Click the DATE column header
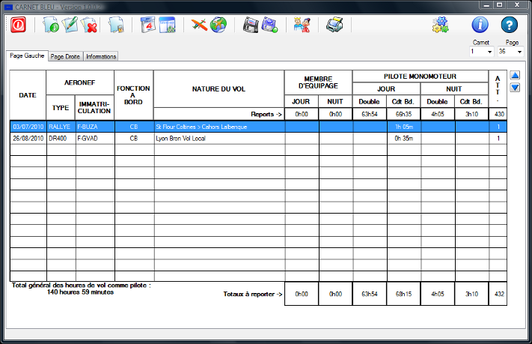The width and height of the screenshot is (532, 344). coord(28,95)
